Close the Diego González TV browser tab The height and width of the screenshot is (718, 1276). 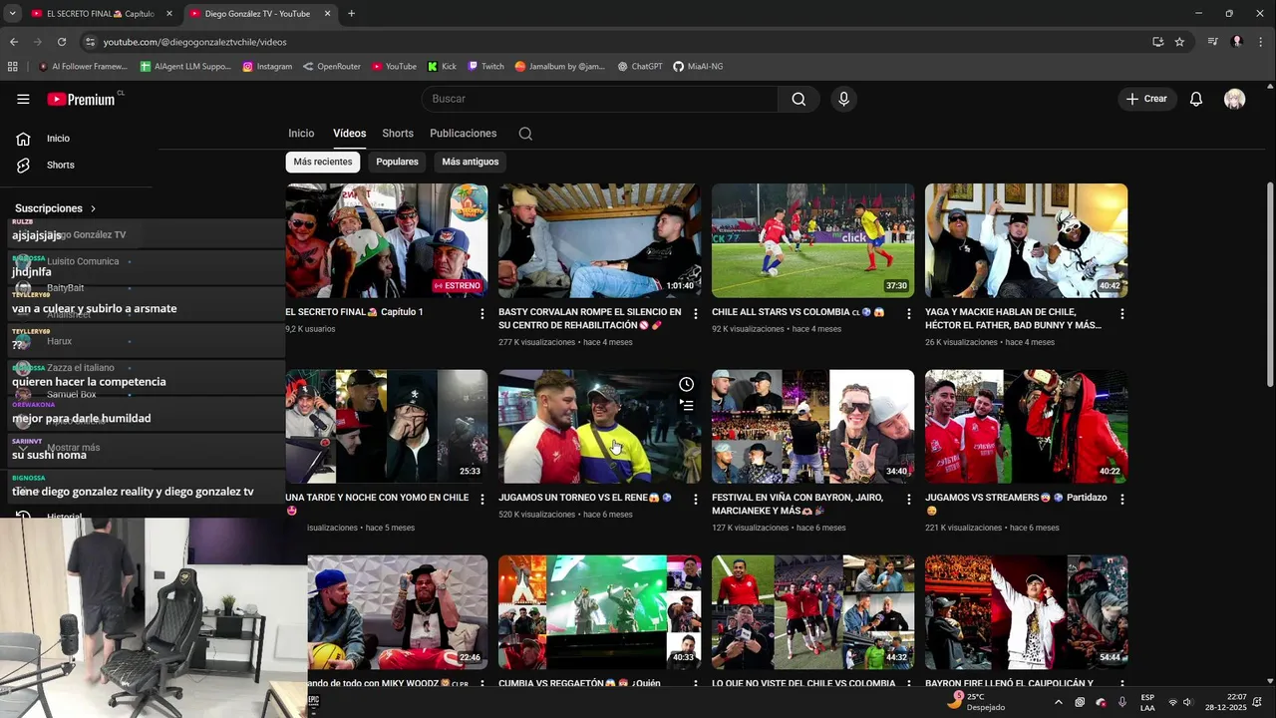pyautogui.click(x=325, y=14)
